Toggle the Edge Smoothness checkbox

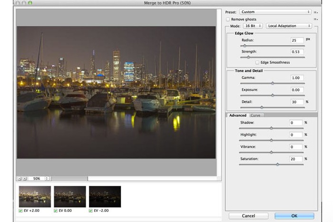257,62
